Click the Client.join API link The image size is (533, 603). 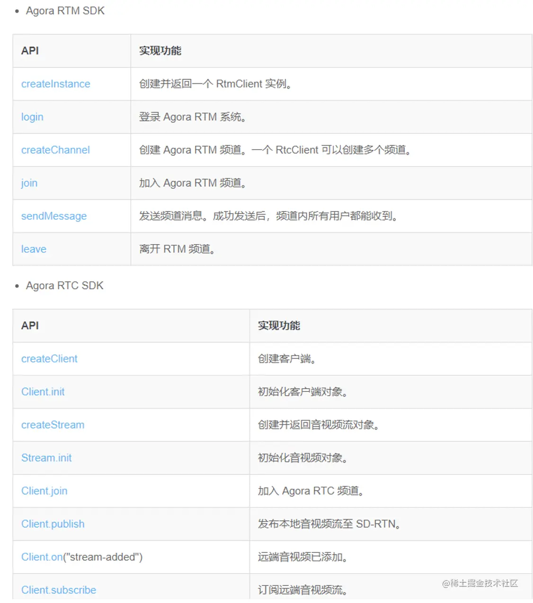click(x=44, y=491)
